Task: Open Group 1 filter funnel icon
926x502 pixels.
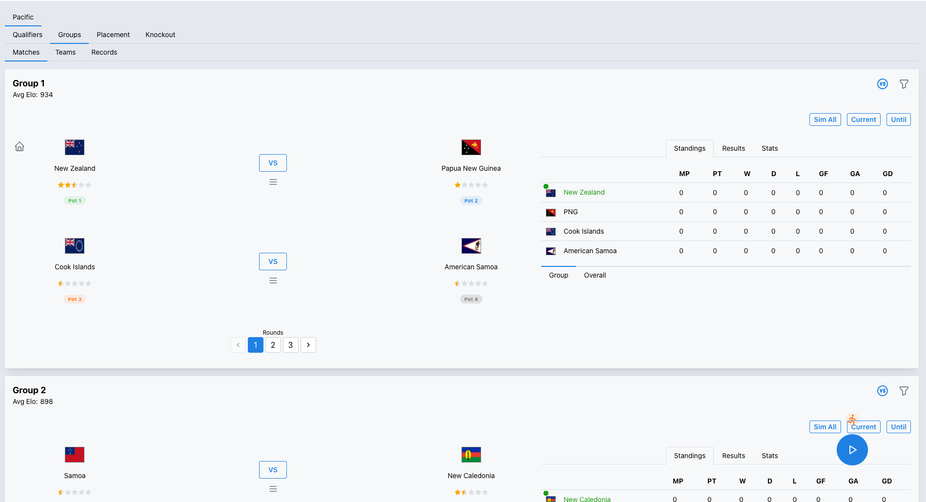Action: click(x=904, y=84)
